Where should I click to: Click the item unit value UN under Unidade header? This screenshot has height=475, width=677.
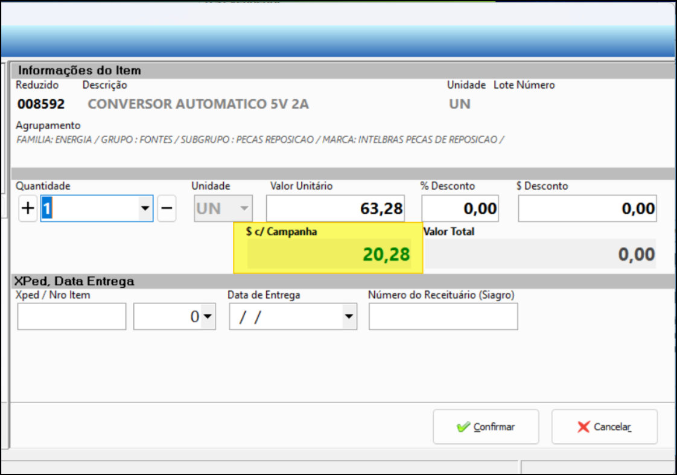pyautogui.click(x=460, y=104)
